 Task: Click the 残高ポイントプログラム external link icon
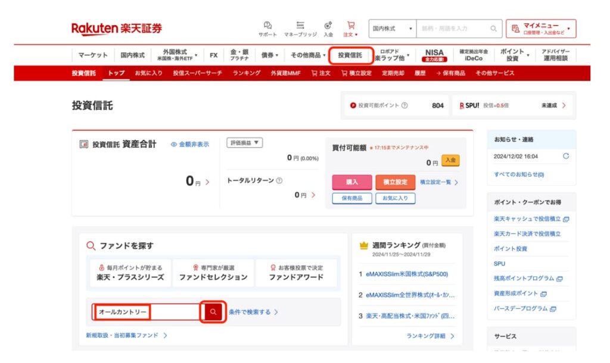559,278
